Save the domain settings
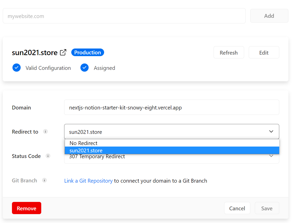 267,208
